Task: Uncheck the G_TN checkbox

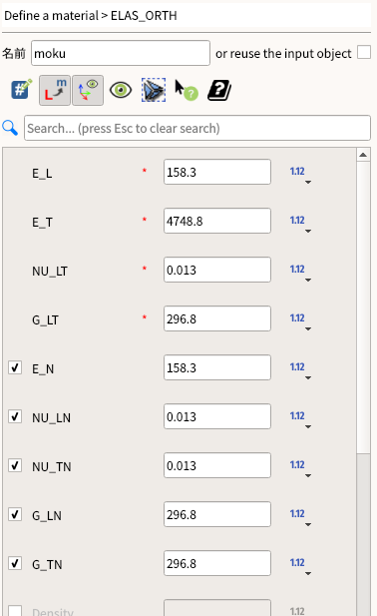Action: tap(15, 563)
